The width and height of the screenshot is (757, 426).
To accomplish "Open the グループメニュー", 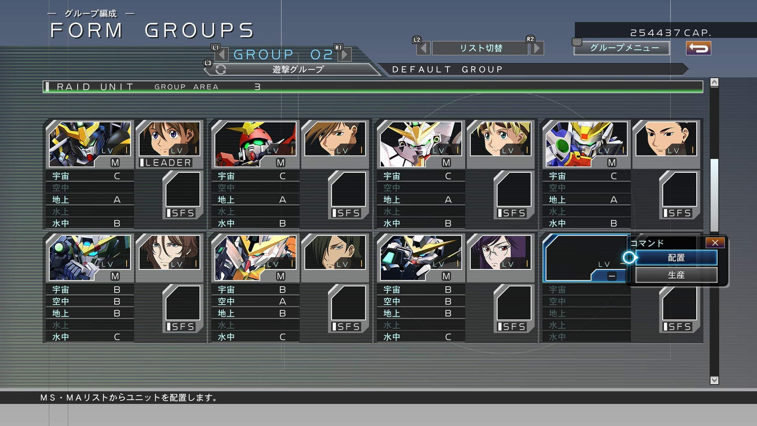I will coord(622,48).
